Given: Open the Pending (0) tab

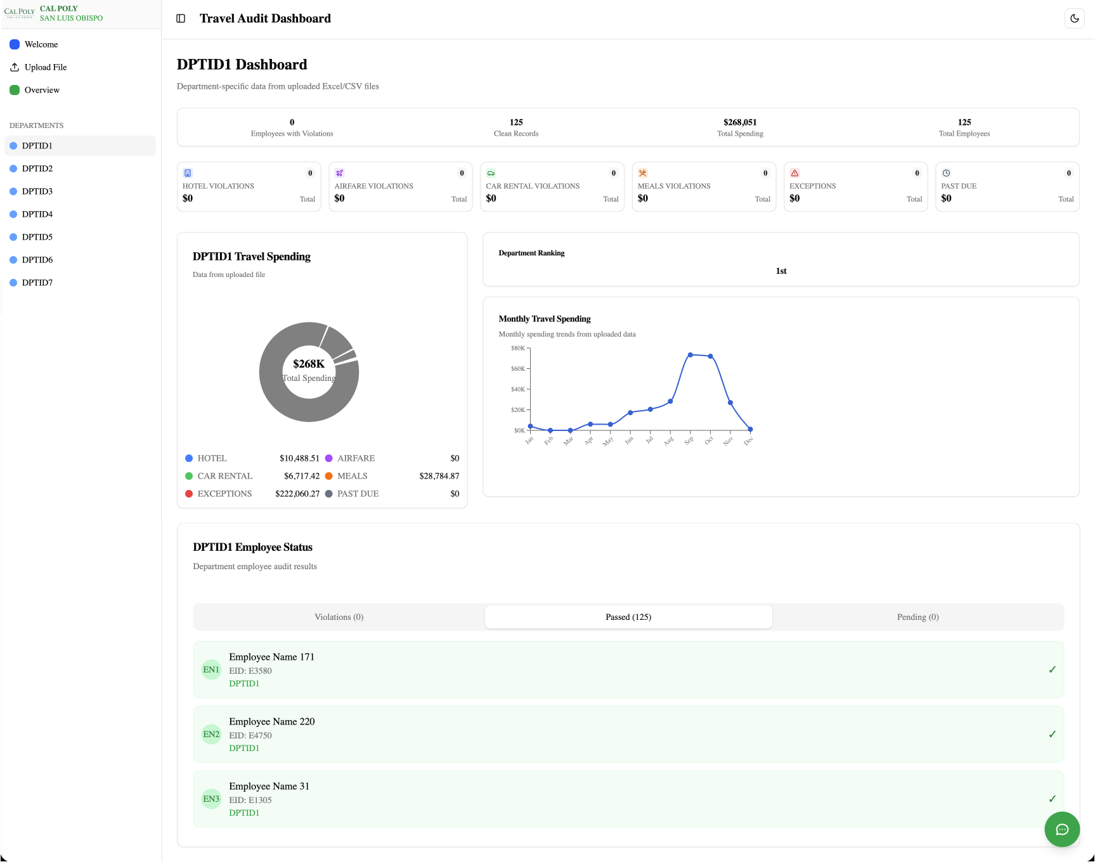Looking at the screenshot, I should [917, 616].
